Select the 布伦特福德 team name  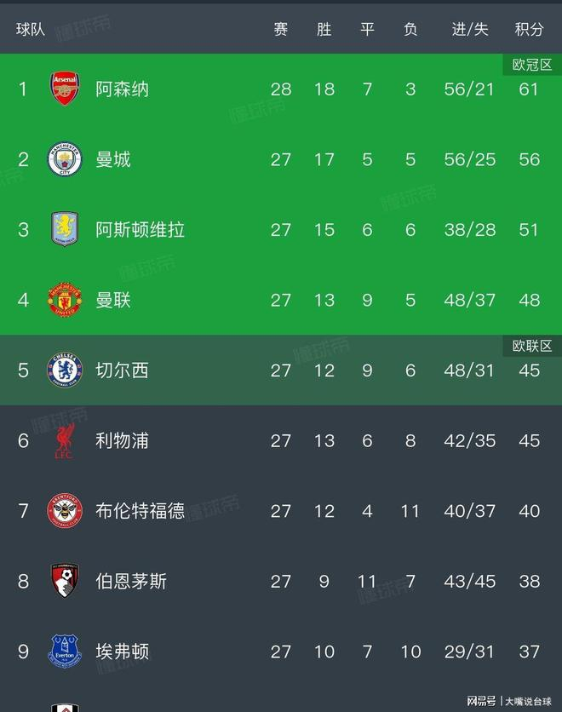coord(140,511)
